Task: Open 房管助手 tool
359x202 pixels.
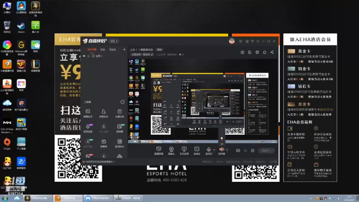Action: coord(104,114)
